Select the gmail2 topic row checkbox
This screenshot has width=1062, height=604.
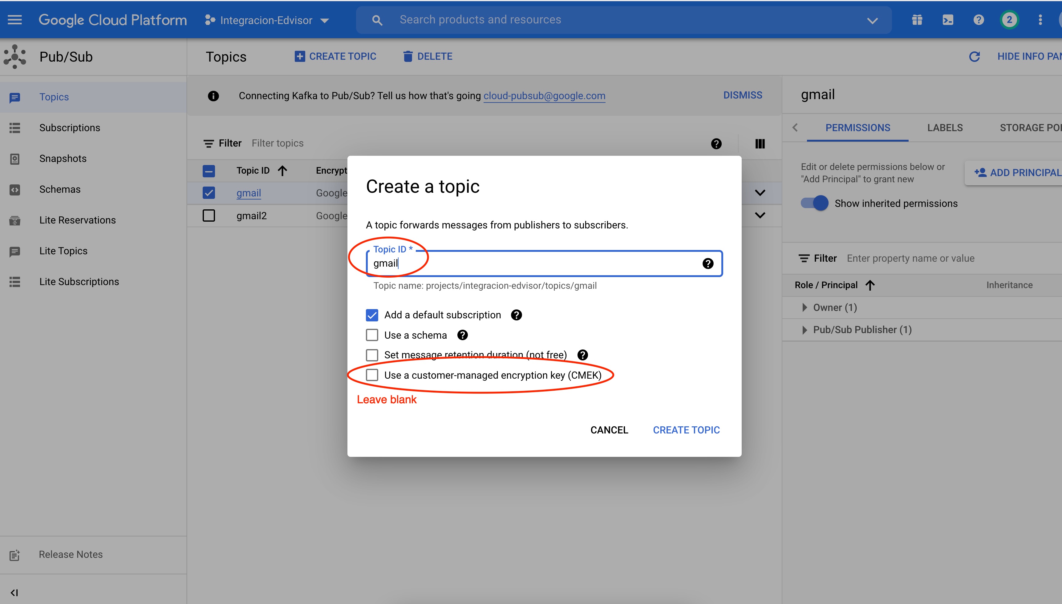pos(209,215)
